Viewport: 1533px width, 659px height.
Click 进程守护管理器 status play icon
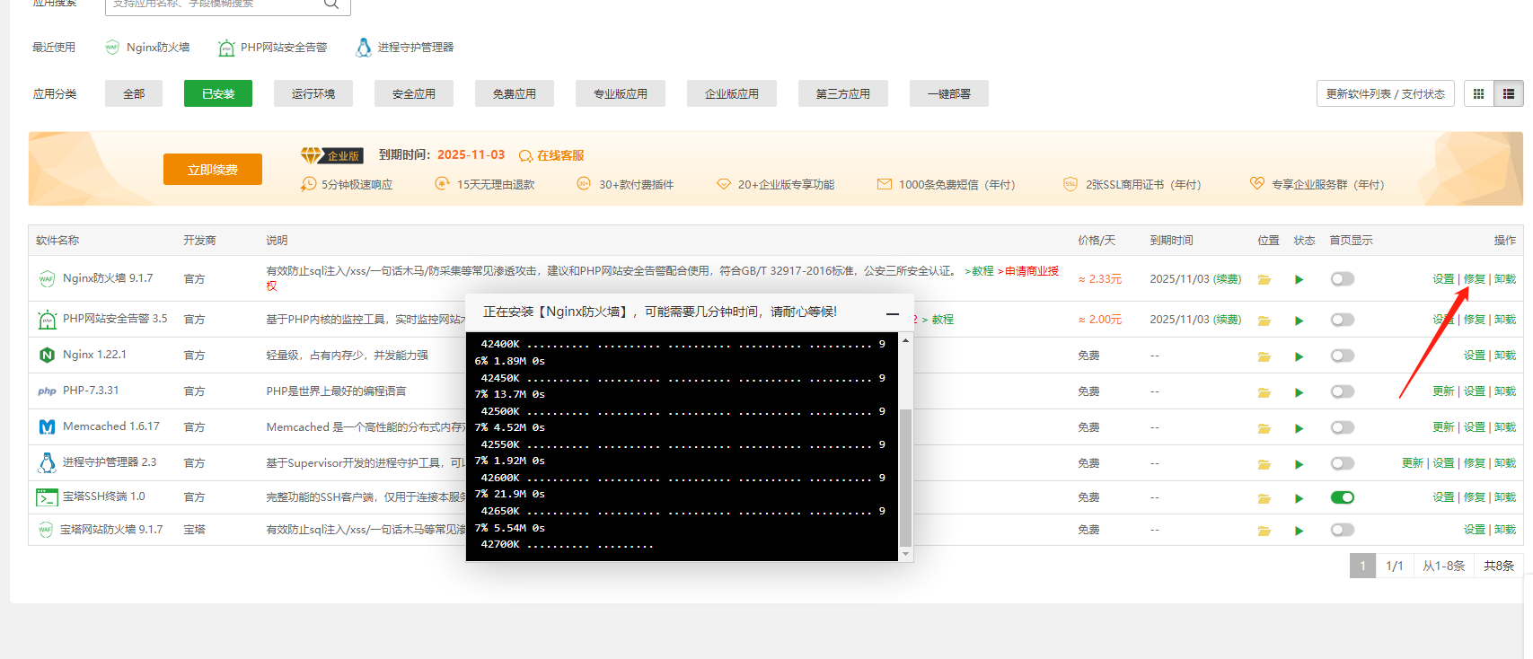tap(1299, 464)
